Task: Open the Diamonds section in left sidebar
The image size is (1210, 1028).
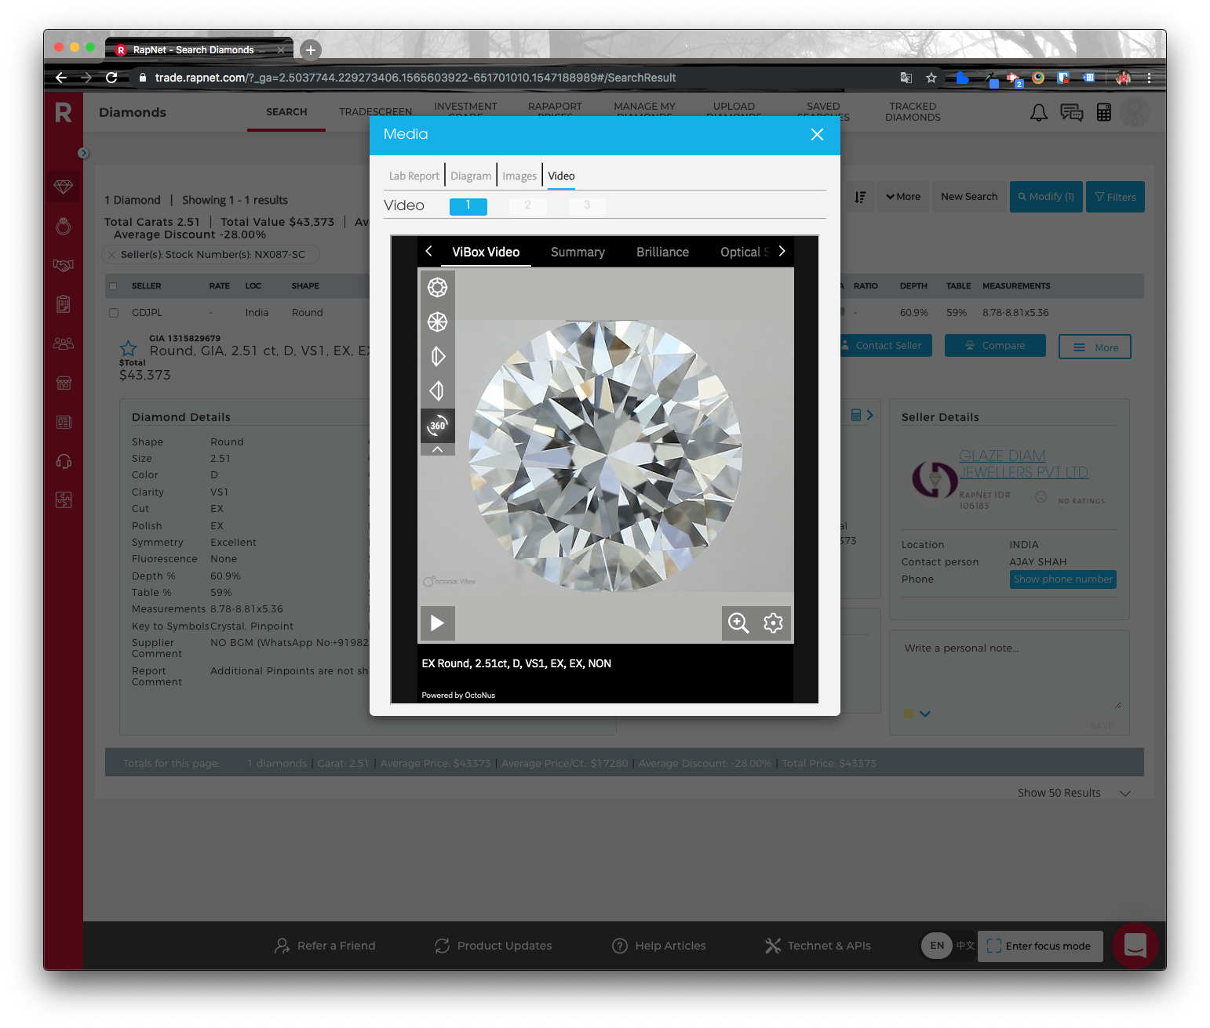Action: point(64,187)
